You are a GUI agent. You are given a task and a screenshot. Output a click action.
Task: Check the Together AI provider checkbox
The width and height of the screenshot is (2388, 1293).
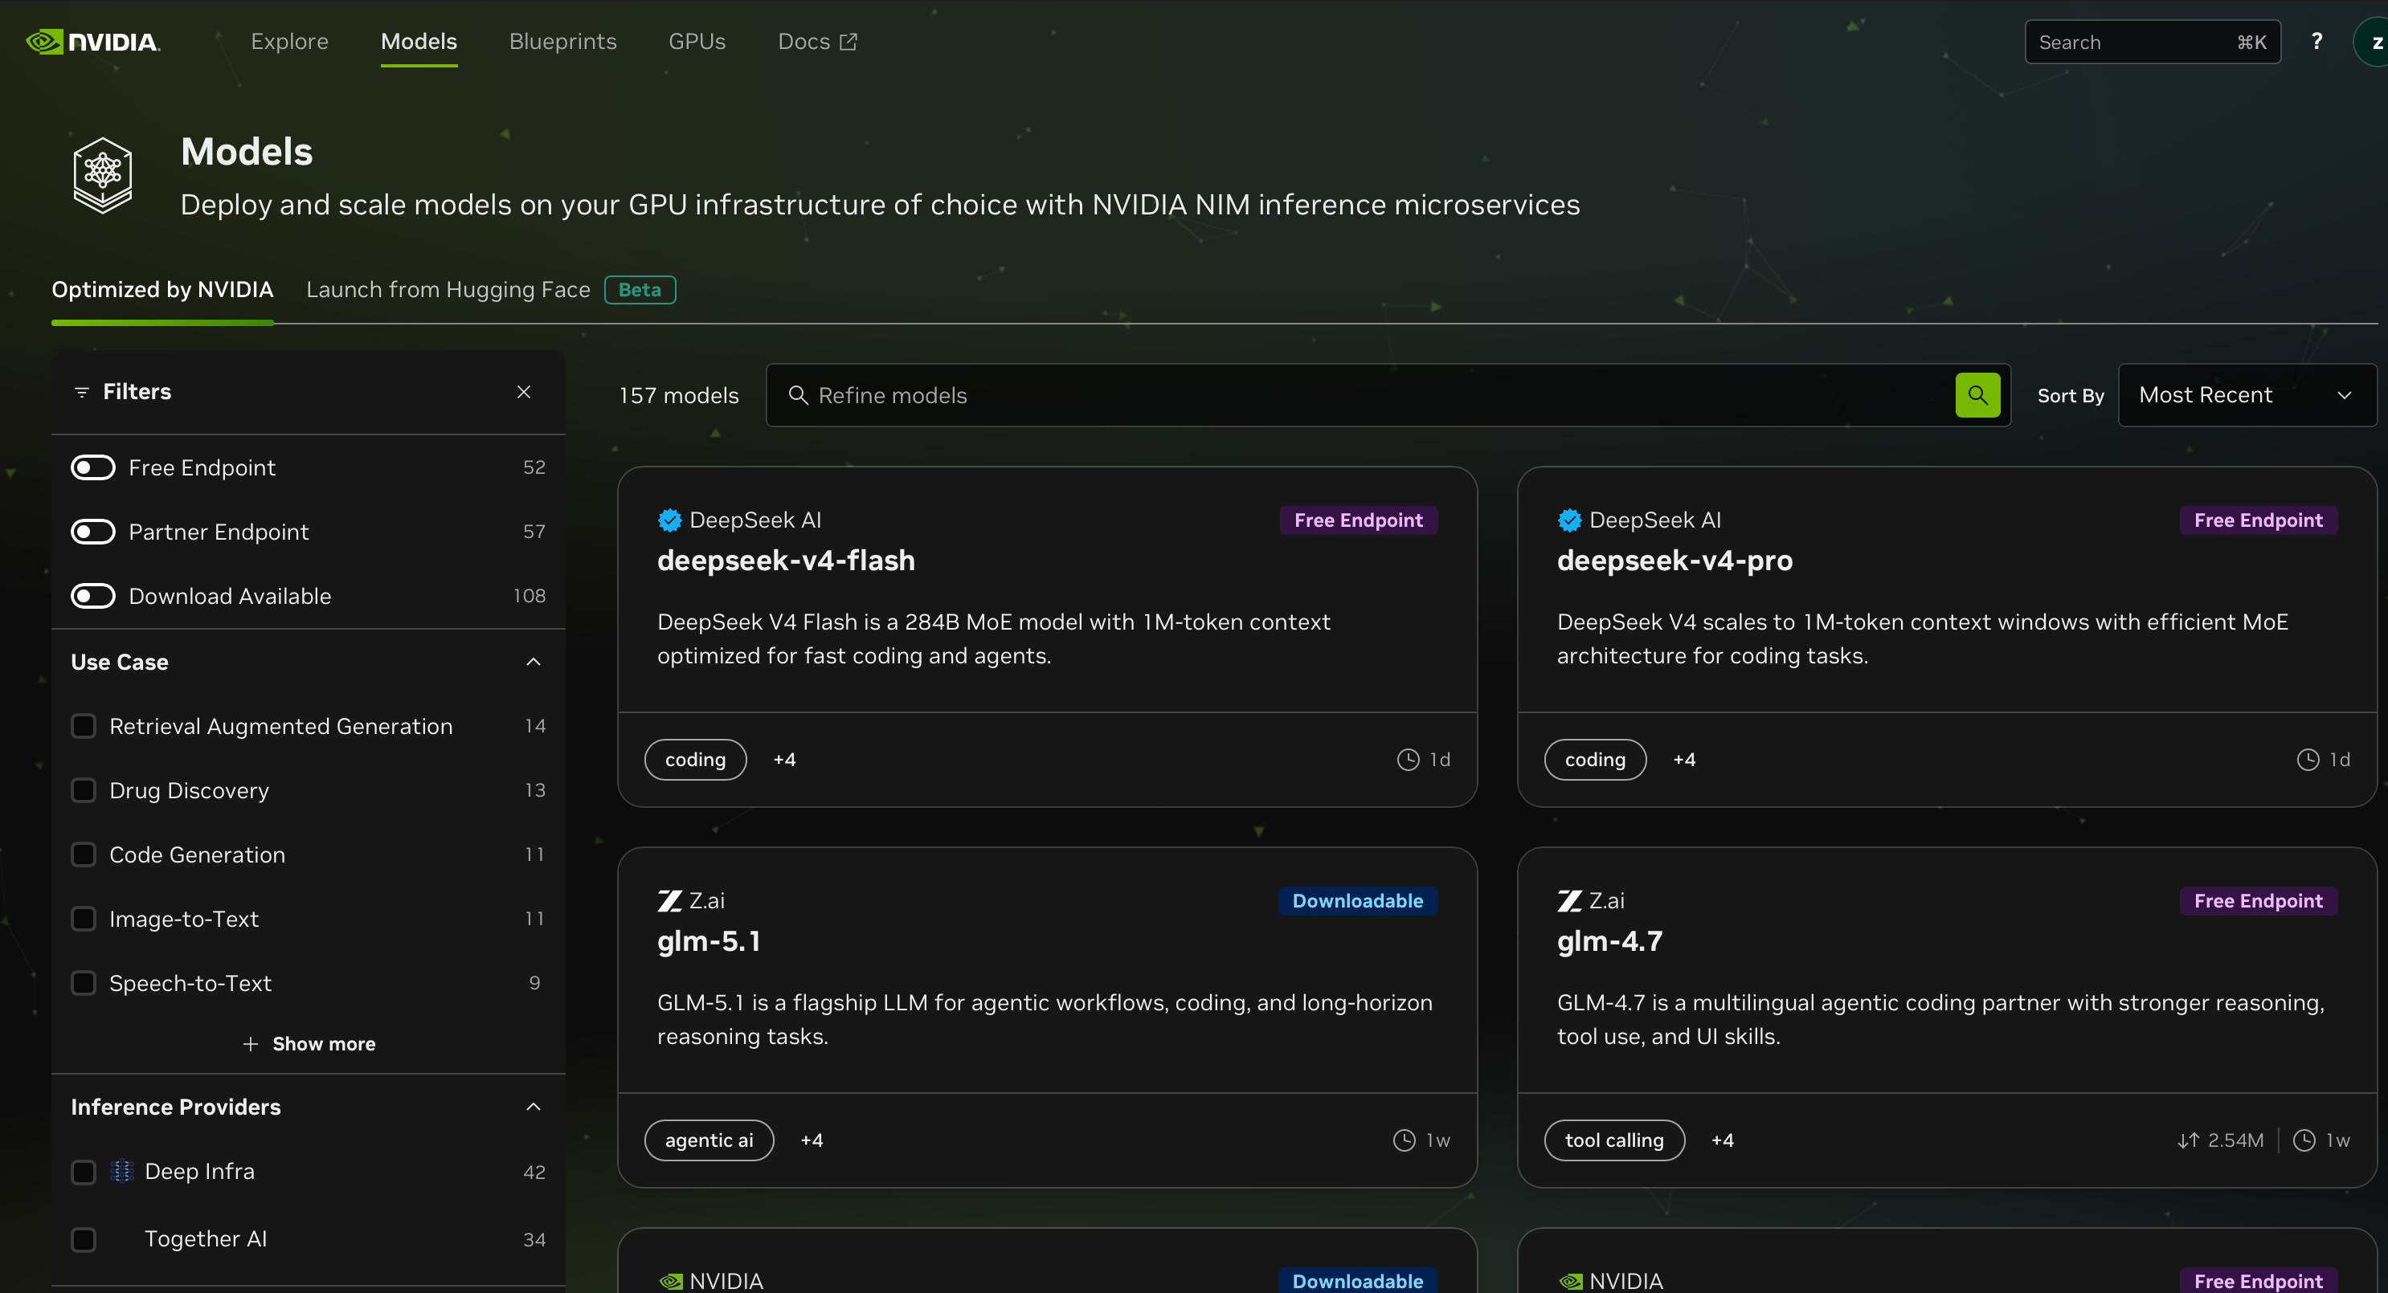point(84,1239)
